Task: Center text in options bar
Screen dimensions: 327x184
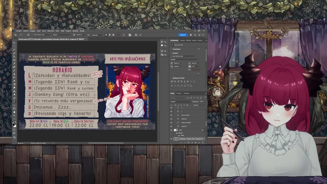Action: [x=110, y=35]
